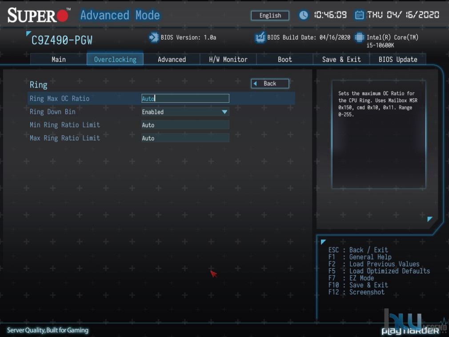Select the Overclocking tab
Image resolution: width=449 pixels, height=337 pixels.
click(x=115, y=59)
